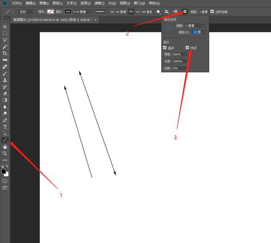Click the background color swatch
The width and height of the screenshot is (271, 243).
click(7, 174)
